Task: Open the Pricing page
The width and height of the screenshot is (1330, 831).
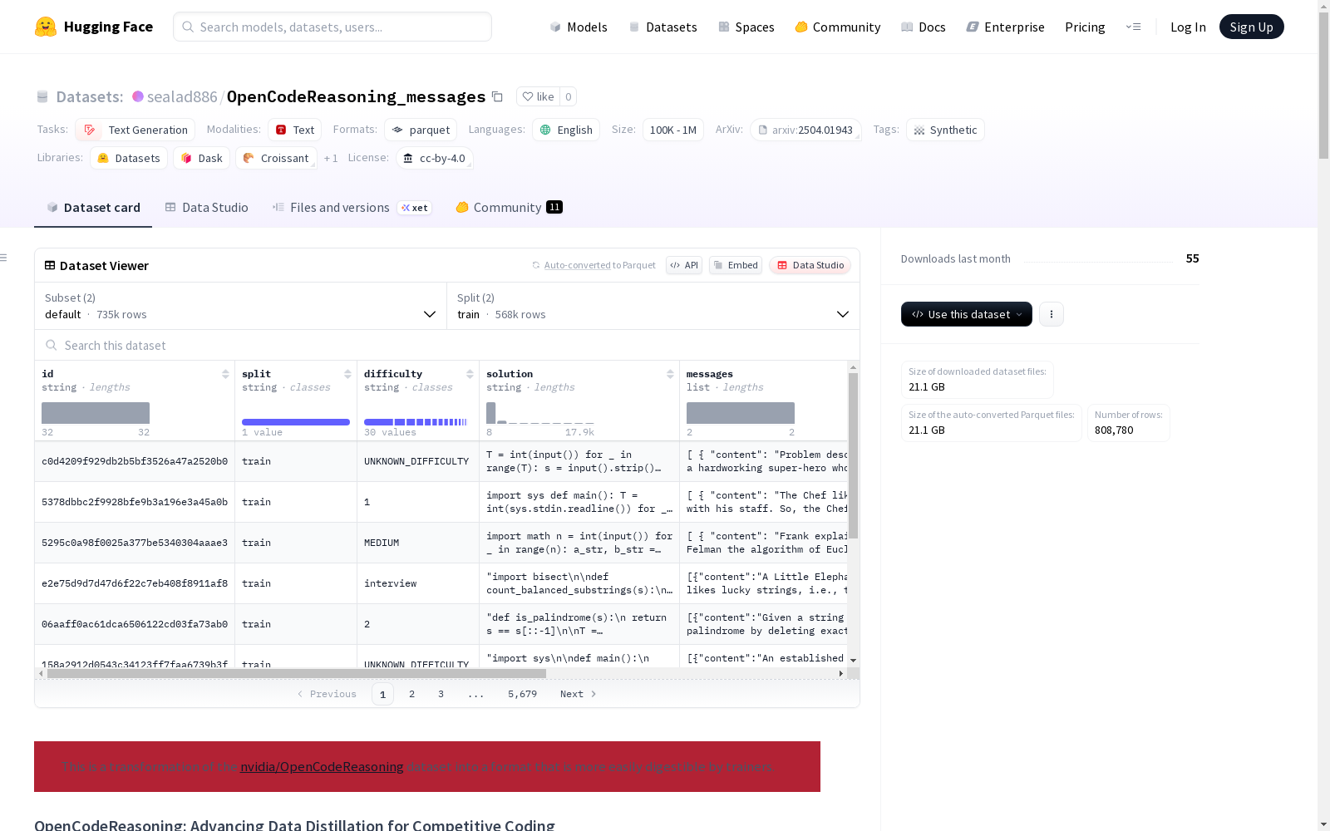Action: (x=1085, y=27)
